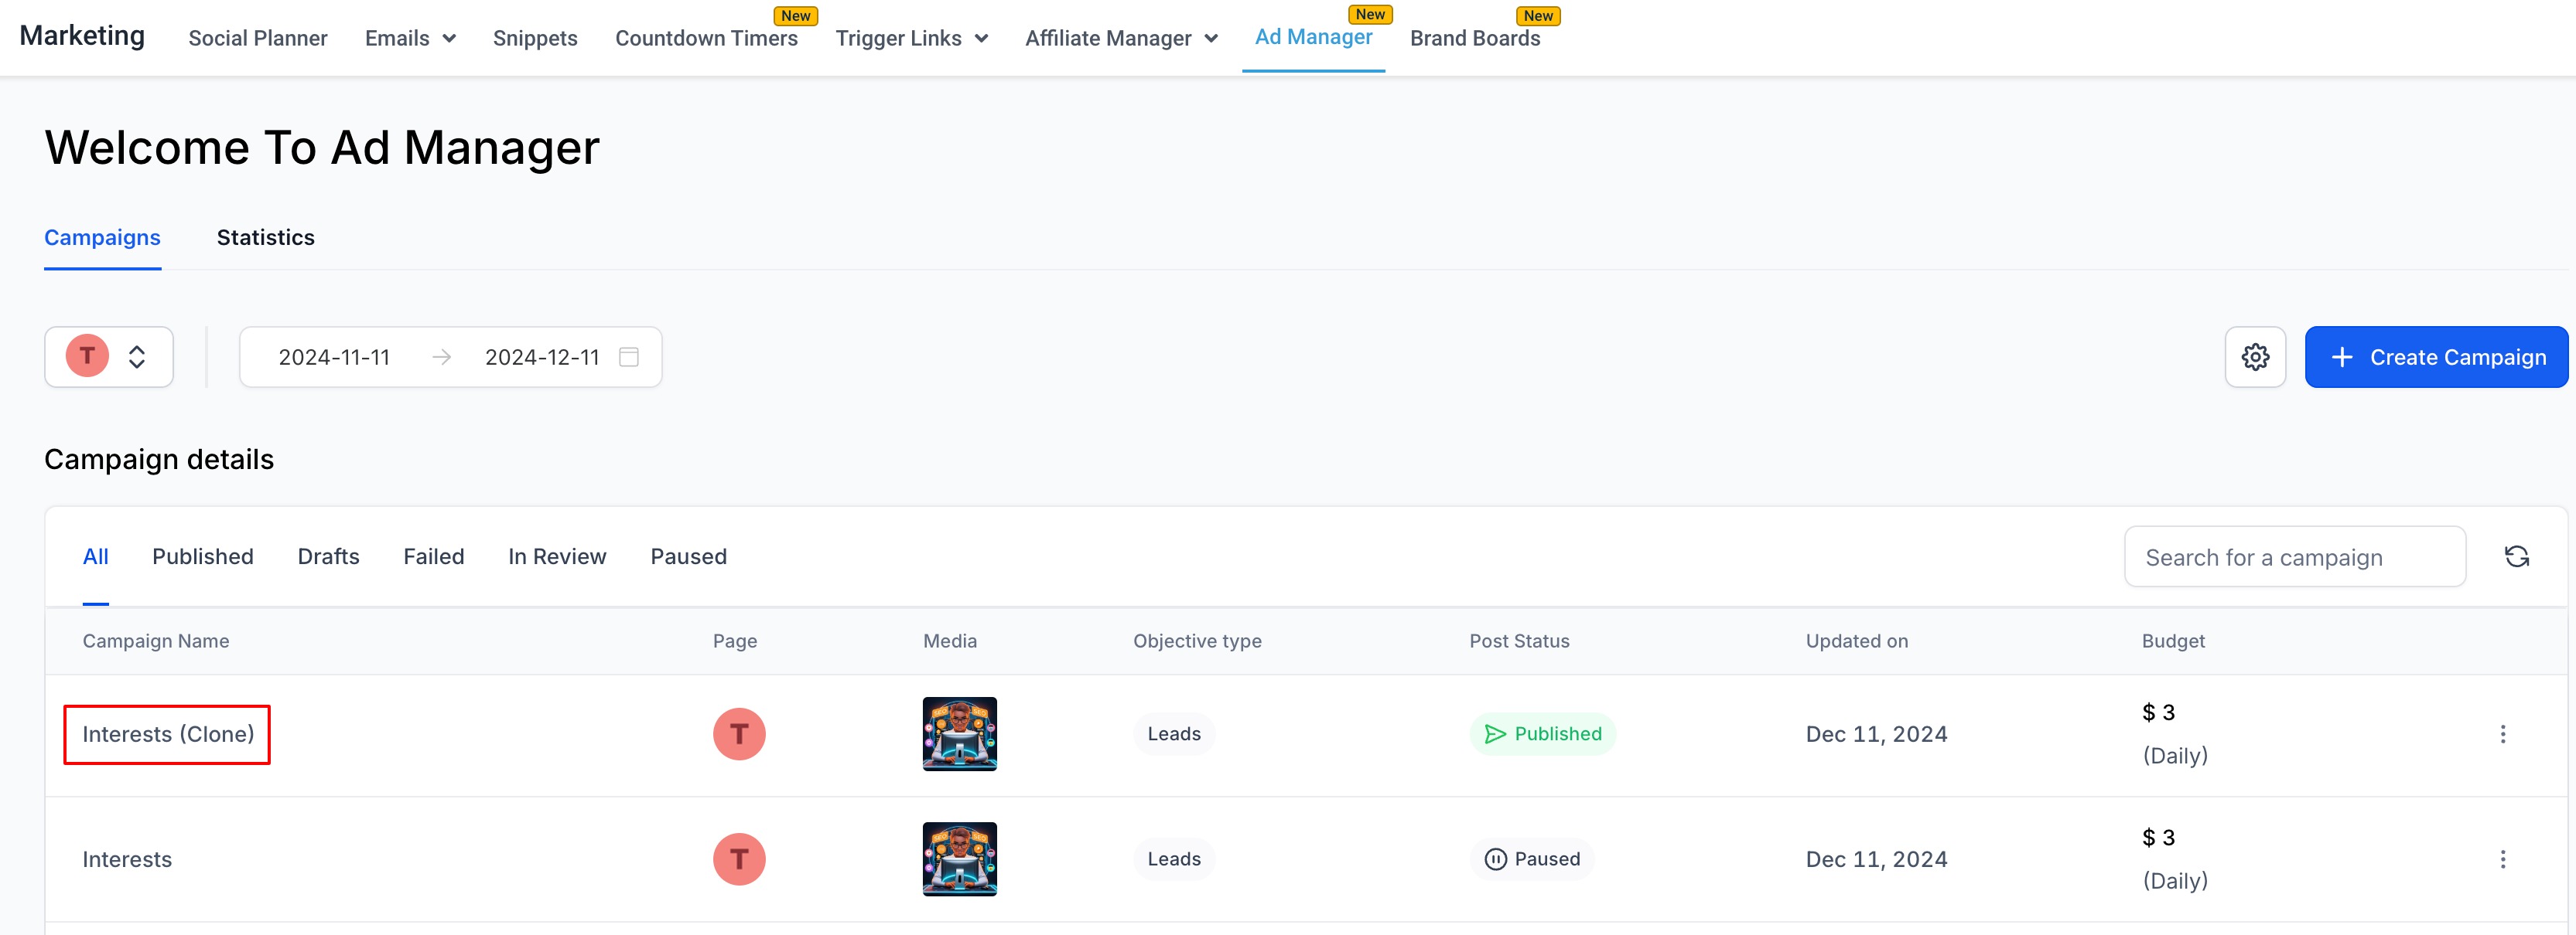Expand the Emails dropdown menu

(x=410, y=38)
